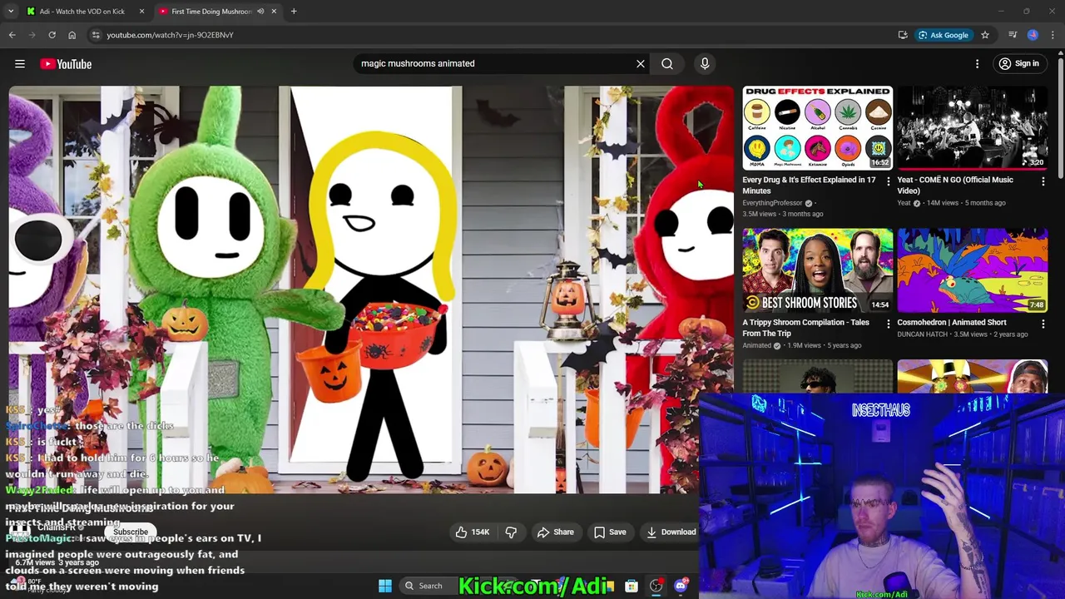Open the Every Drug & Its Effect thumbnail
Screen dimensions: 1065x599
[x=817, y=128]
